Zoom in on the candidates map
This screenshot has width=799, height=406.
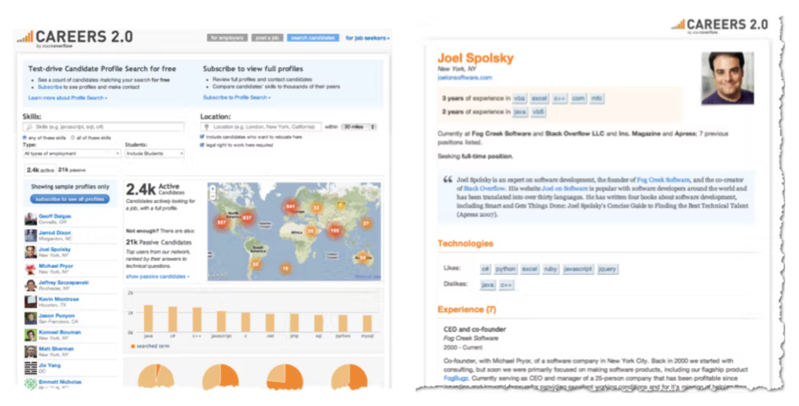[x=212, y=188]
